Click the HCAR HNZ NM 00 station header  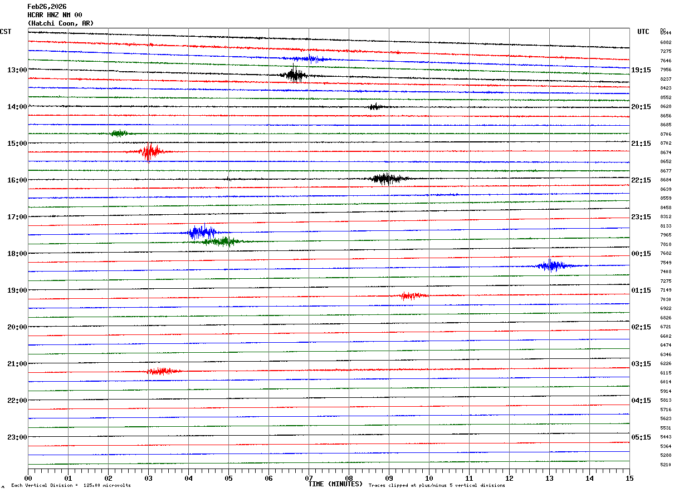[55, 15]
